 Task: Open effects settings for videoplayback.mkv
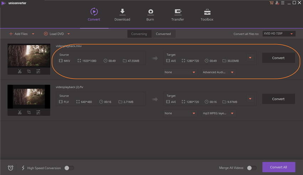click(38, 71)
